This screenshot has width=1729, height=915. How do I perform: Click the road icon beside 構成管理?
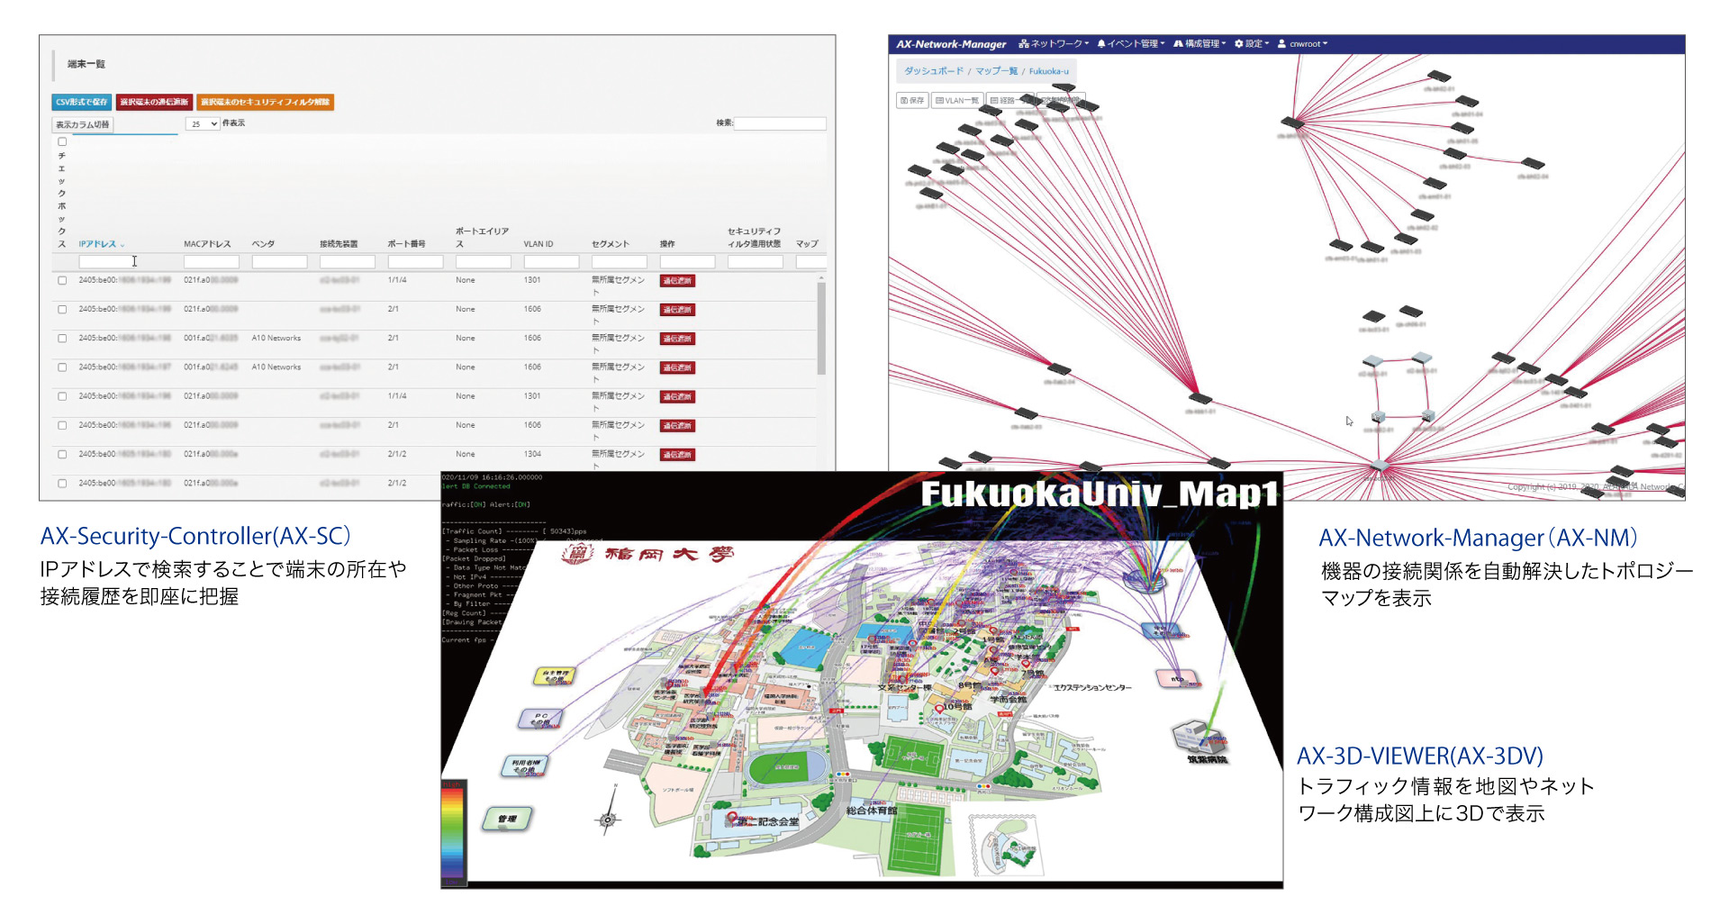[1178, 43]
